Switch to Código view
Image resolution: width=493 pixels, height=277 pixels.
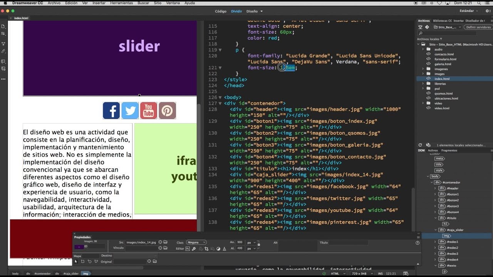221,11
